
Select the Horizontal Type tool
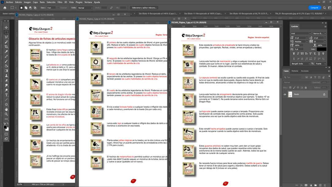tap(6, 95)
